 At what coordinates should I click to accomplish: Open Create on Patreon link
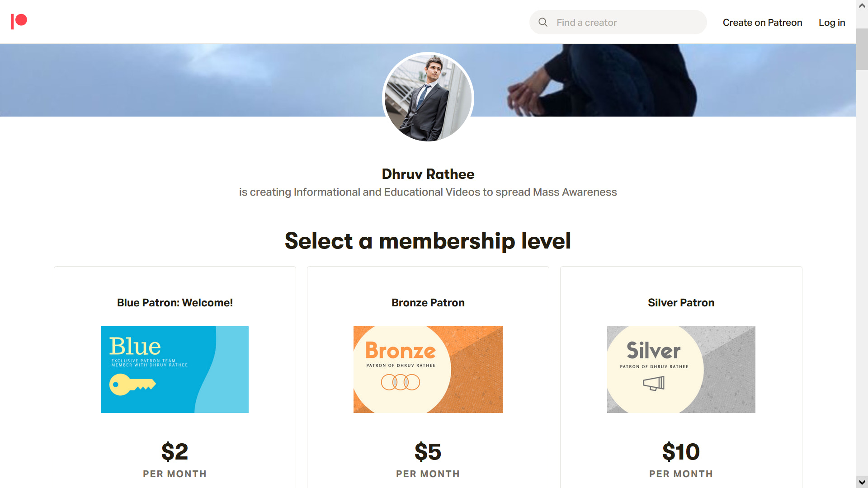(x=762, y=23)
